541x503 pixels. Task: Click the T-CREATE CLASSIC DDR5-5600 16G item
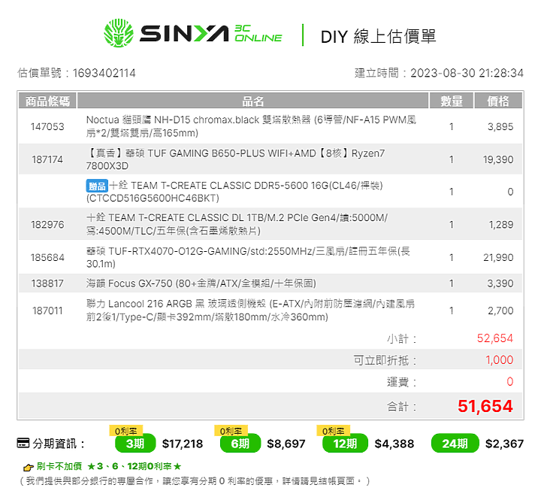click(234, 192)
